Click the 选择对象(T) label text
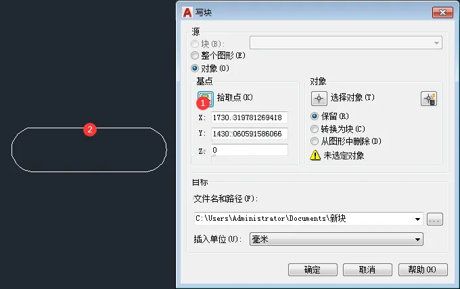460x289 pixels. tap(352, 97)
